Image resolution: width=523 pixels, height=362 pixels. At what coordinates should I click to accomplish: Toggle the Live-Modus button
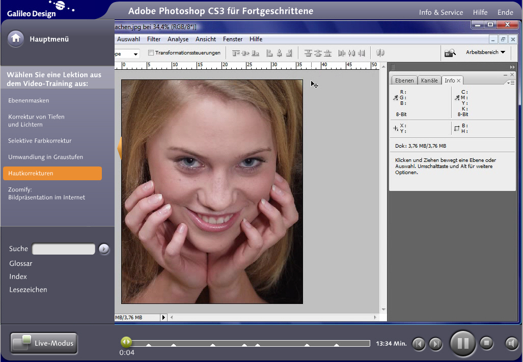(44, 343)
